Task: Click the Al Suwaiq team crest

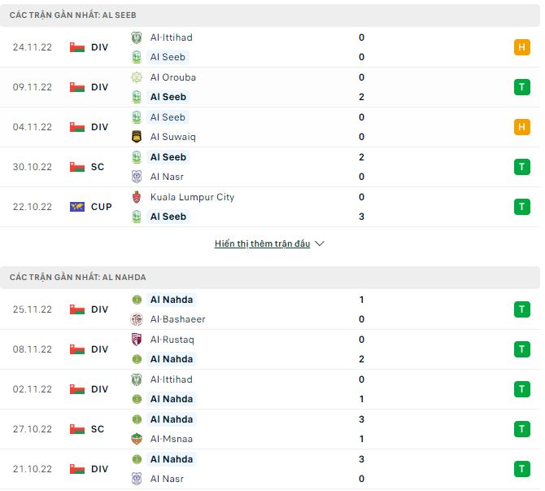Action: pyautogui.click(x=137, y=137)
